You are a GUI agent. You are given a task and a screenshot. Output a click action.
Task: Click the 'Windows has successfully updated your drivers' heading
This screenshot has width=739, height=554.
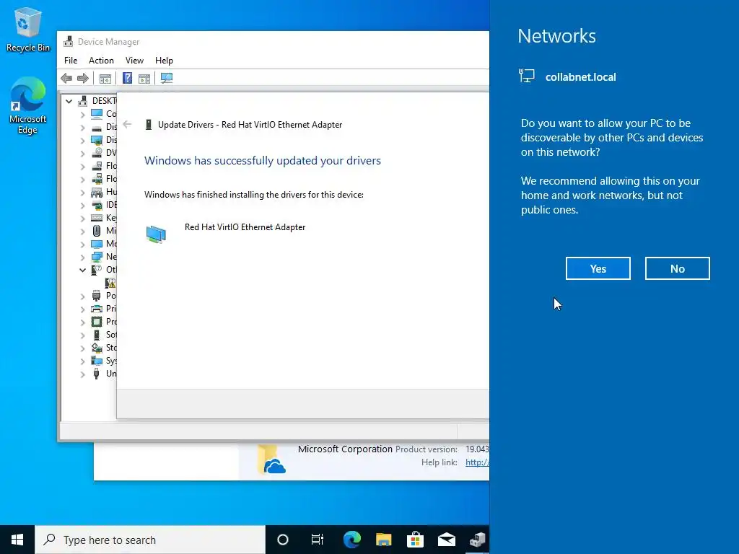pos(263,161)
